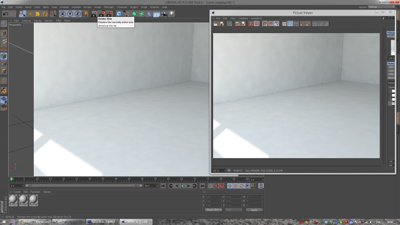The height and width of the screenshot is (225, 400).
Task: Open the spline tools icon
Action: click(126, 14)
